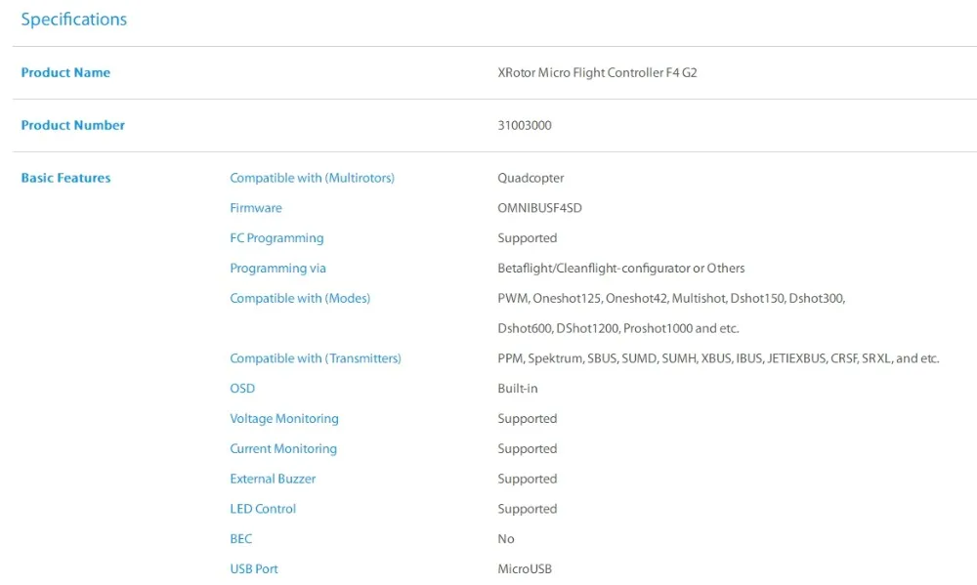Select the 'Programming via' label
This screenshot has height=585, width=977.
277,268
